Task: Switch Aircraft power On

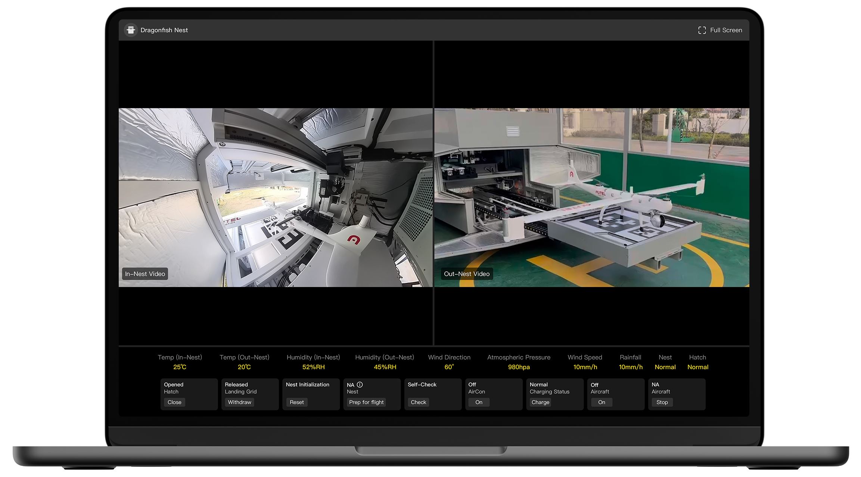Action: click(601, 402)
